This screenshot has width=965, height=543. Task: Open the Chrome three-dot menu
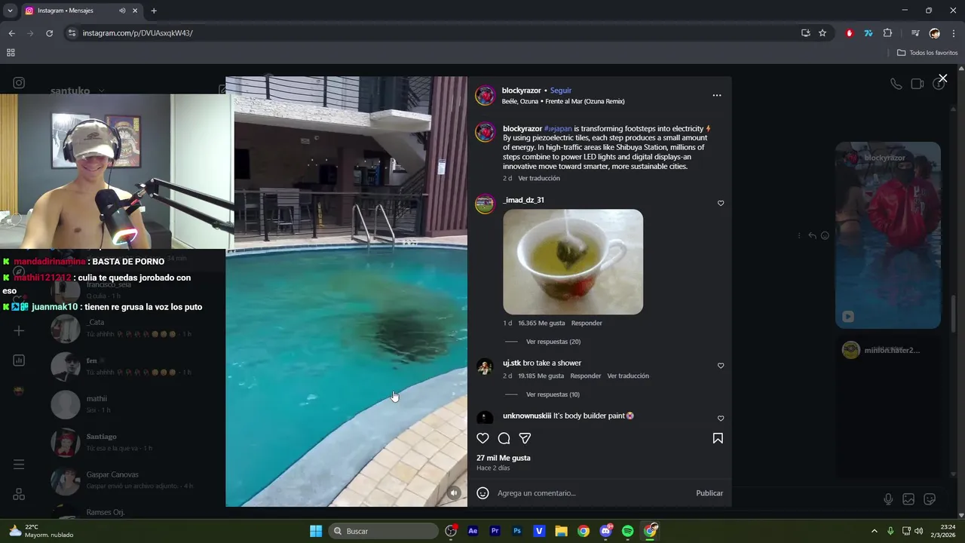pos(954,33)
